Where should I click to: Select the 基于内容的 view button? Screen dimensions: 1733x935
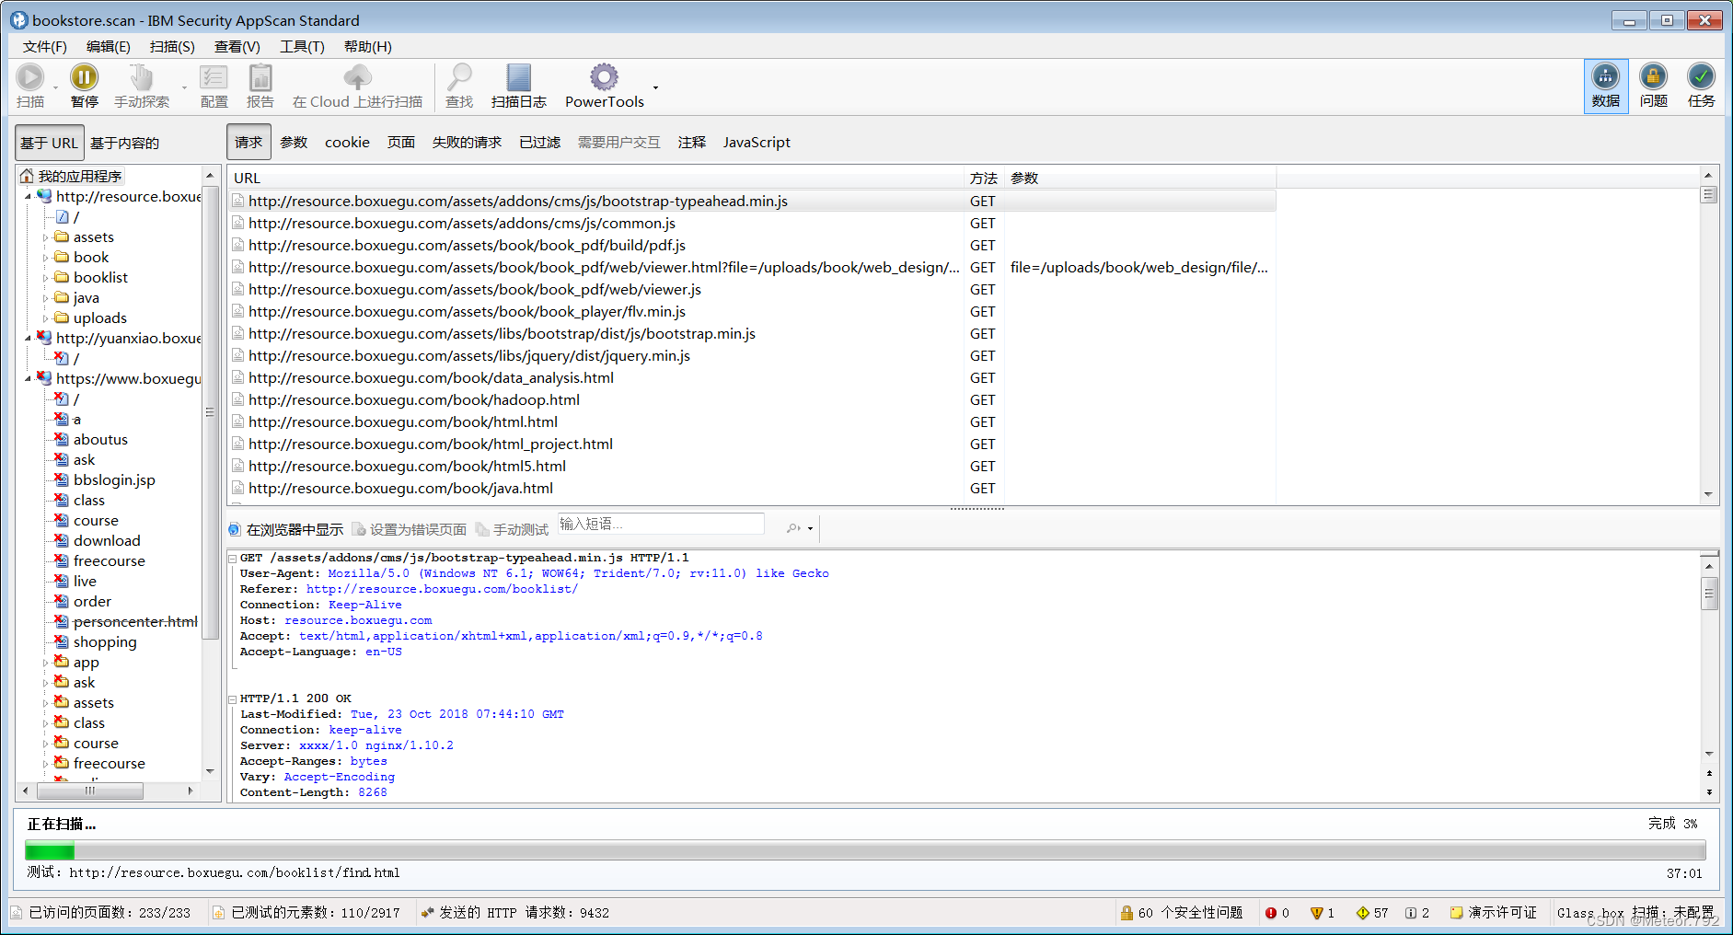(x=124, y=143)
